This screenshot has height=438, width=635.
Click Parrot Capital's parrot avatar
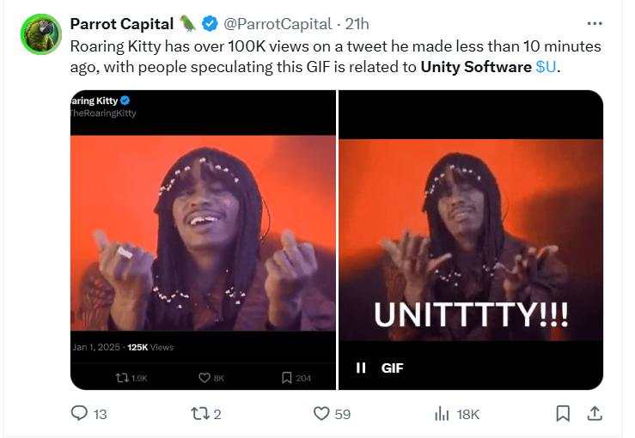pos(41,34)
